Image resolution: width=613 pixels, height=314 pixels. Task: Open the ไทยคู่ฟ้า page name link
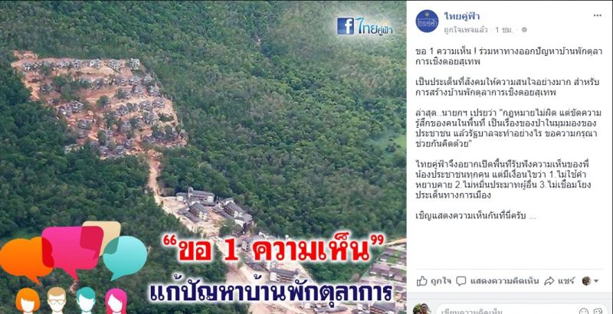461,16
